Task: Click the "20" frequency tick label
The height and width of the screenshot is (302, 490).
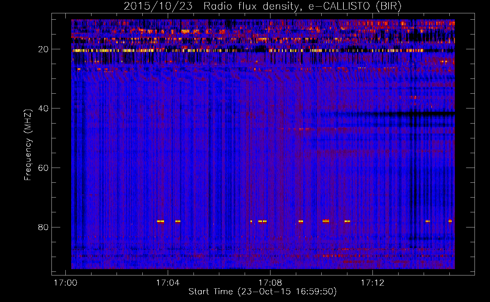Action: tap(43, 49)
